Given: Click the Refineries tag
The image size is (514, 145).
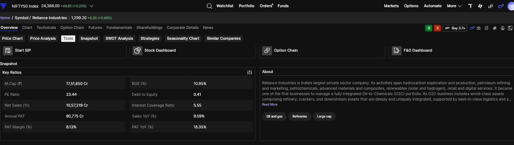Looking at the screenshot, I should [300, 116].
